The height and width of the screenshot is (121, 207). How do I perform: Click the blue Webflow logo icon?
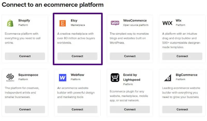pos(63,77)
